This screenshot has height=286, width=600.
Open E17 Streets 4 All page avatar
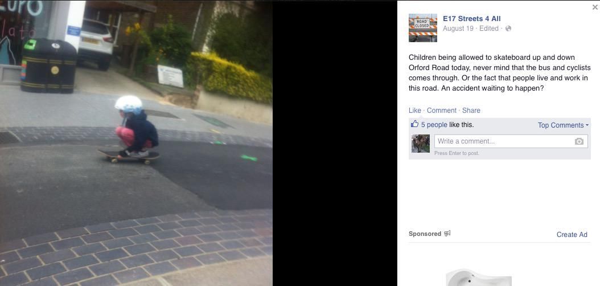[x=423, y=28]
